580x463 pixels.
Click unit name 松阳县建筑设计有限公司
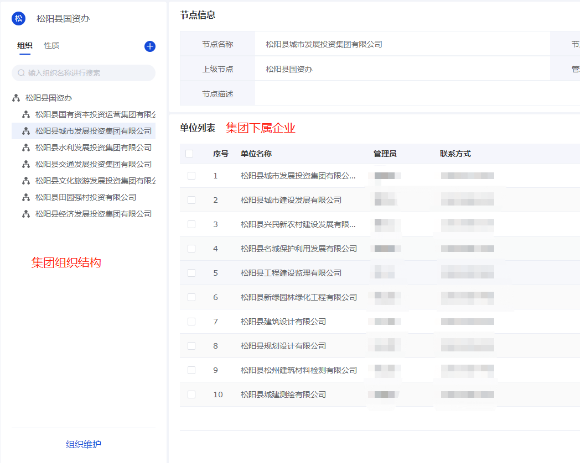tap(283, 322)
